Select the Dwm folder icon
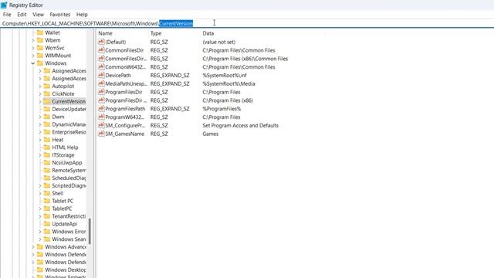Screen dimensions: 494x278 [47, 117]
